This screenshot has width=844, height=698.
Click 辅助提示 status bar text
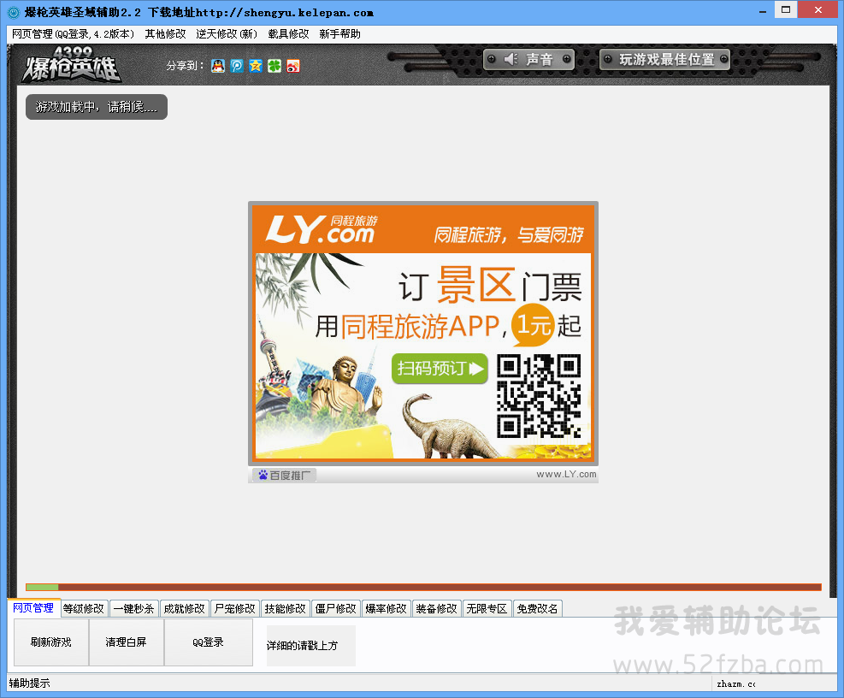click(x=30, y=683)
